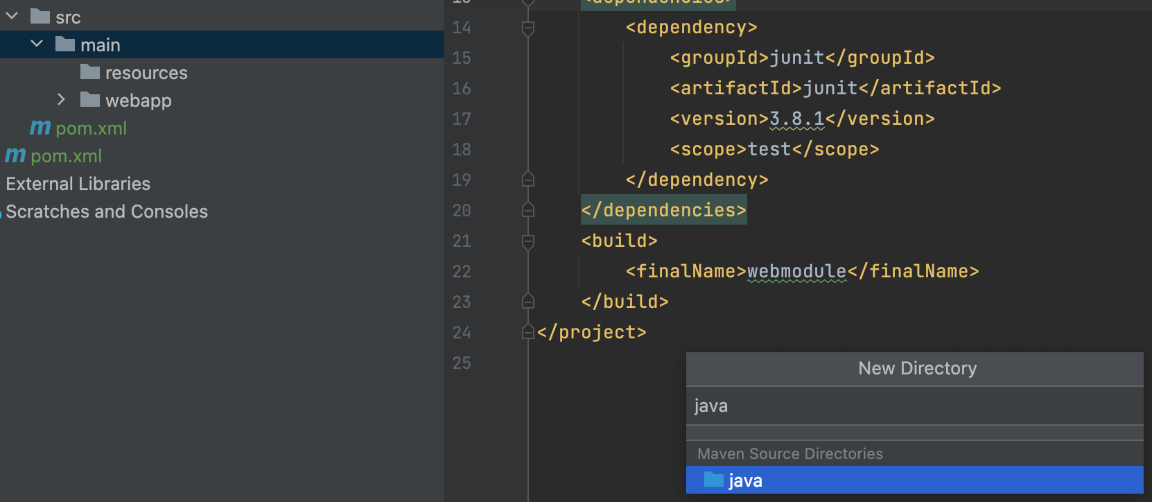Expand the webapp folder arrow
This screenshot has height=502, width=1152.
(x=61, y=100)
